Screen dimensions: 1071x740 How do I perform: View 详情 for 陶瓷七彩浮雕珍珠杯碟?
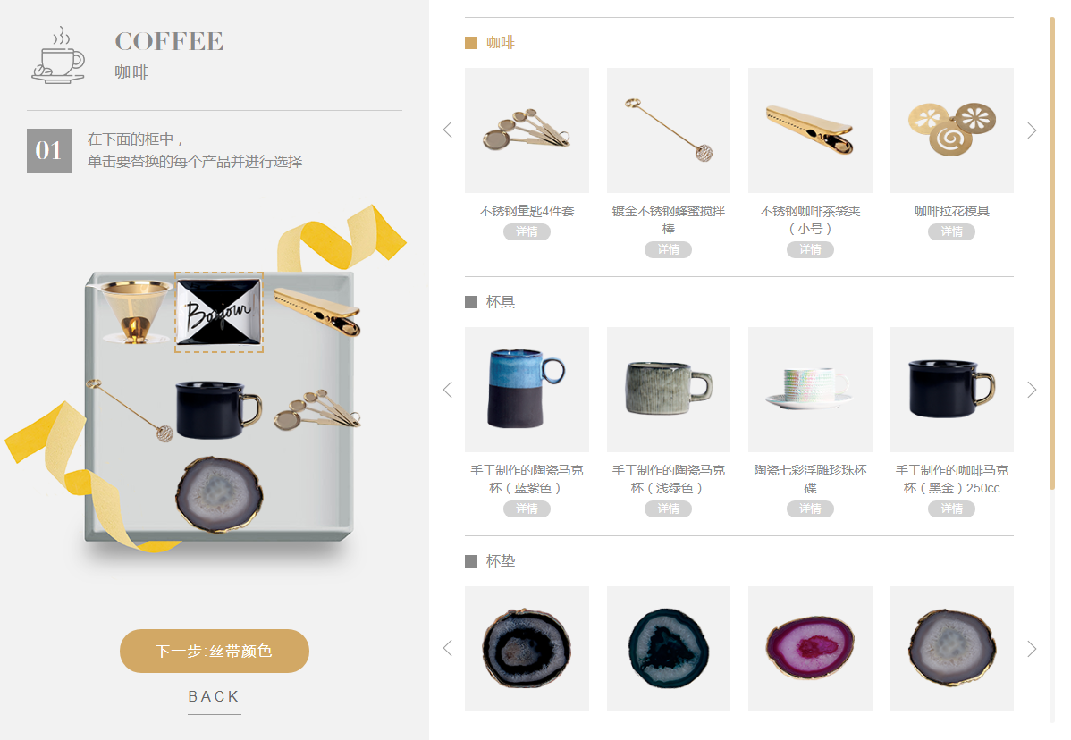810,509
